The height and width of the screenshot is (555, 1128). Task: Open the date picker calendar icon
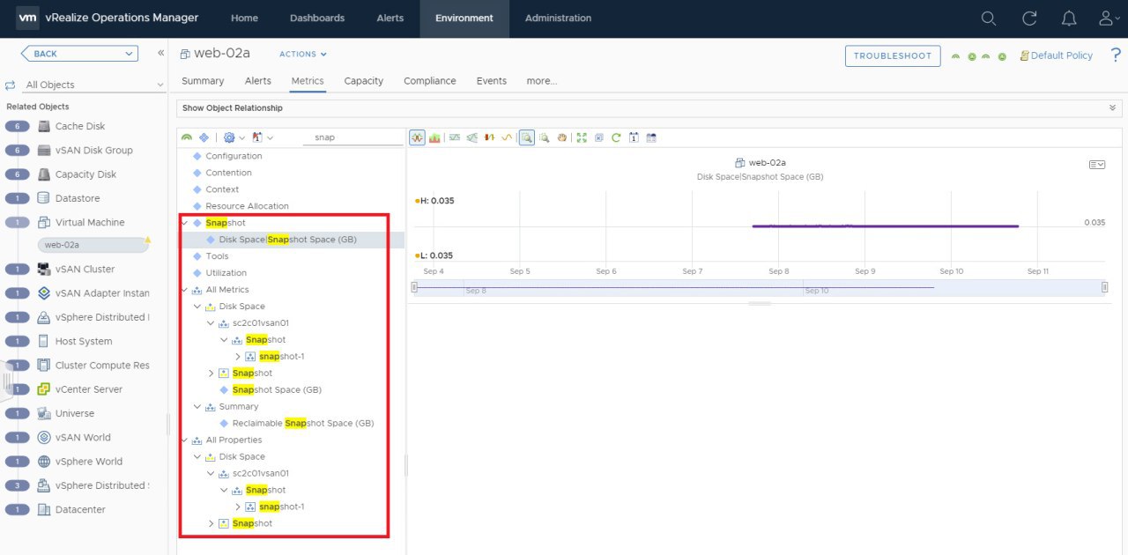point(634,137)
